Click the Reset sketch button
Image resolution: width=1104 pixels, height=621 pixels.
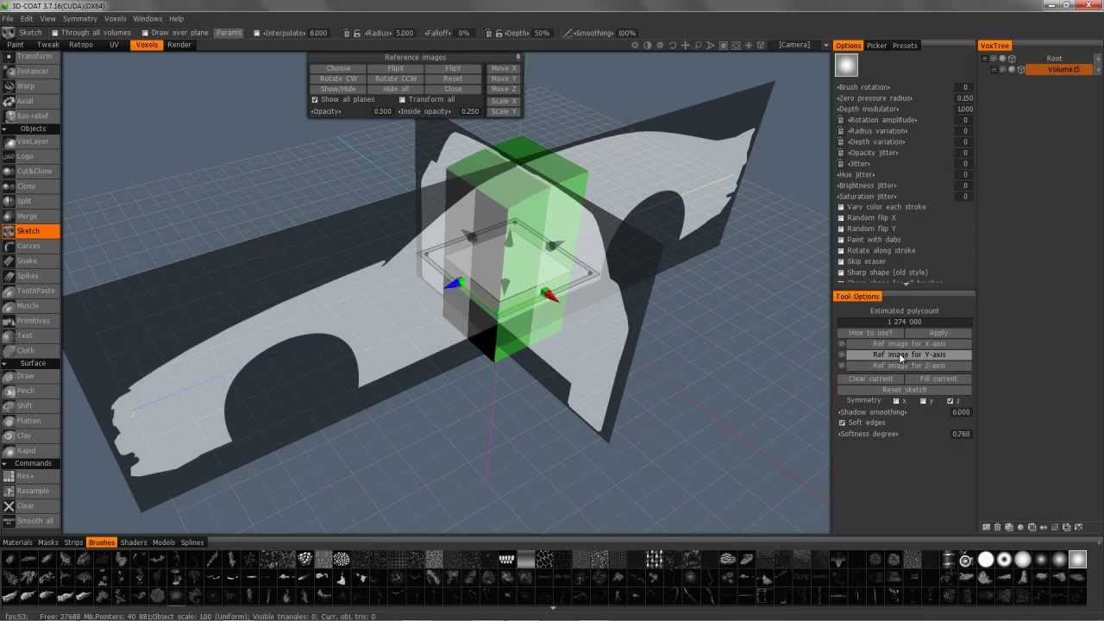point(904,390)
